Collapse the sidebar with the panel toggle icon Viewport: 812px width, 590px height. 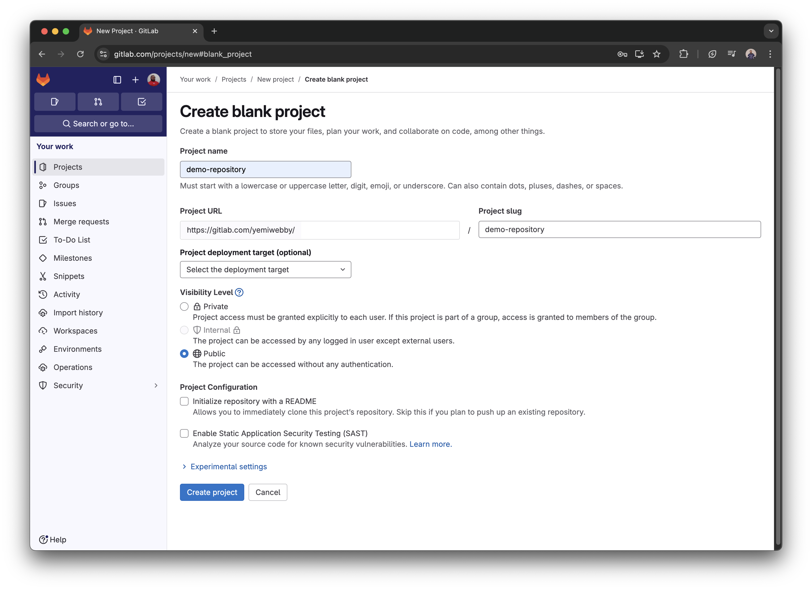[x=117, y=80]
